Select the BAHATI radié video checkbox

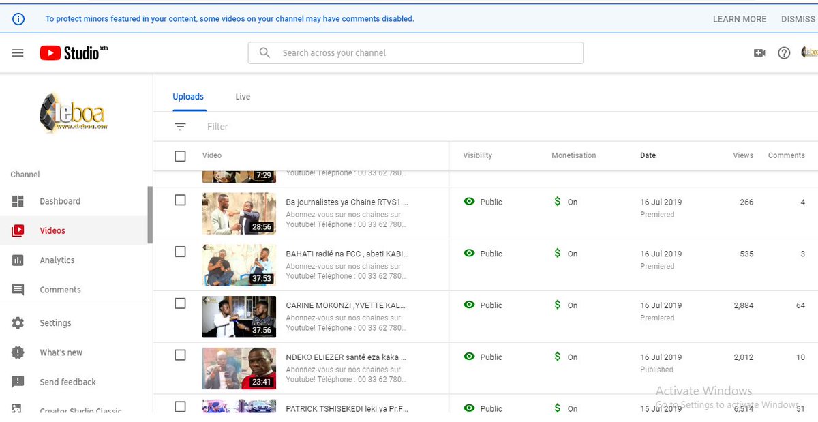[180, 252]
